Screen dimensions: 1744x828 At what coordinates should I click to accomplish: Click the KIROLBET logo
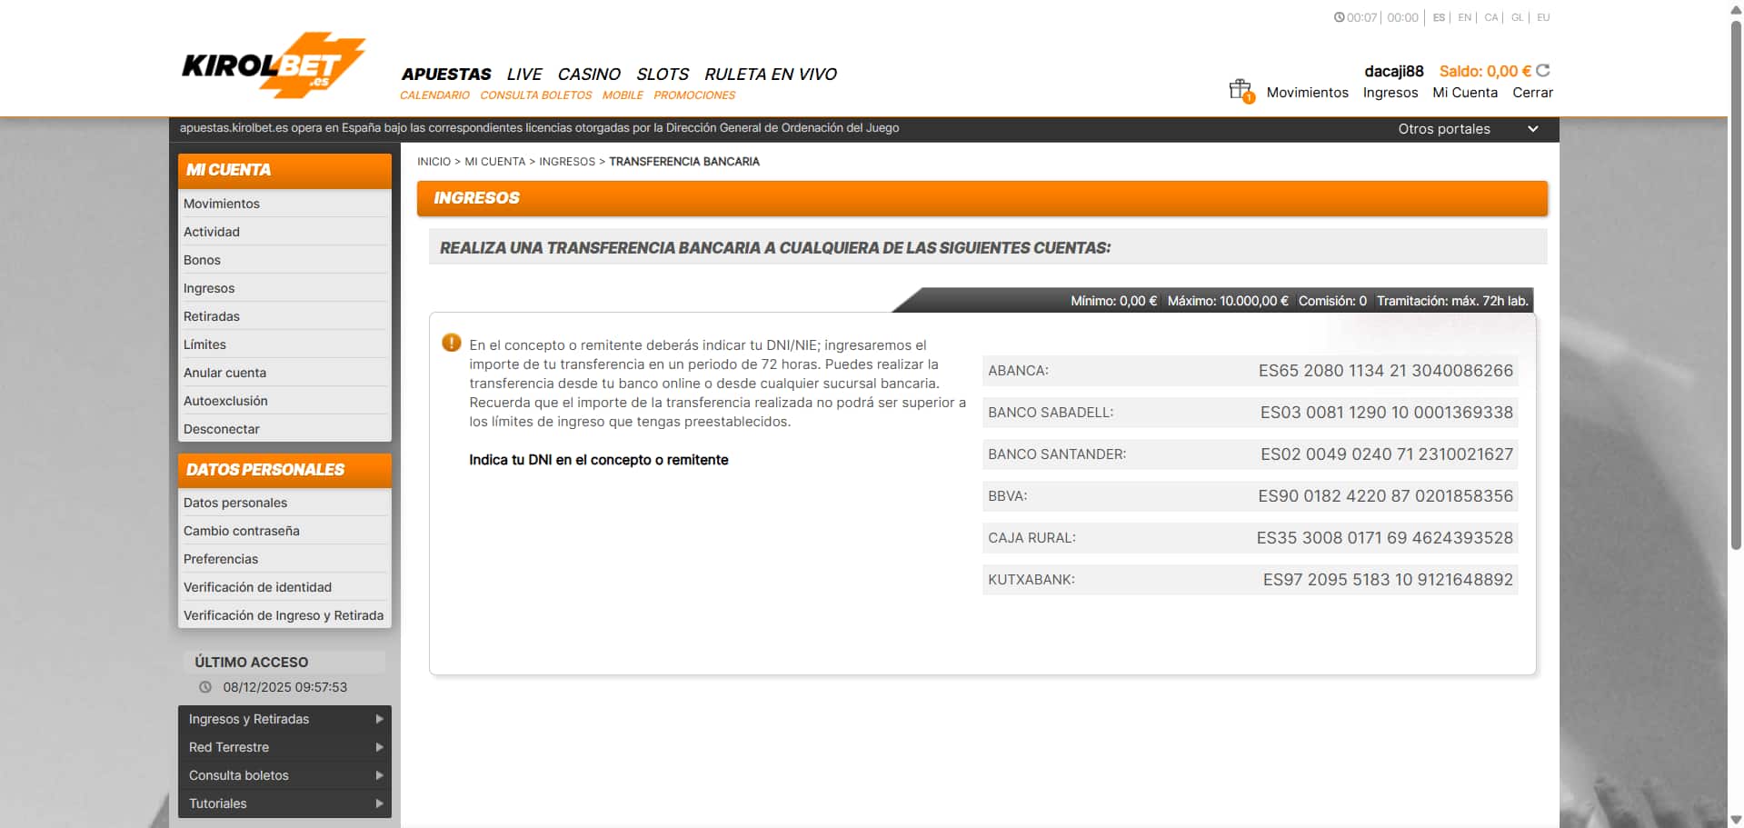click(270, 65)
